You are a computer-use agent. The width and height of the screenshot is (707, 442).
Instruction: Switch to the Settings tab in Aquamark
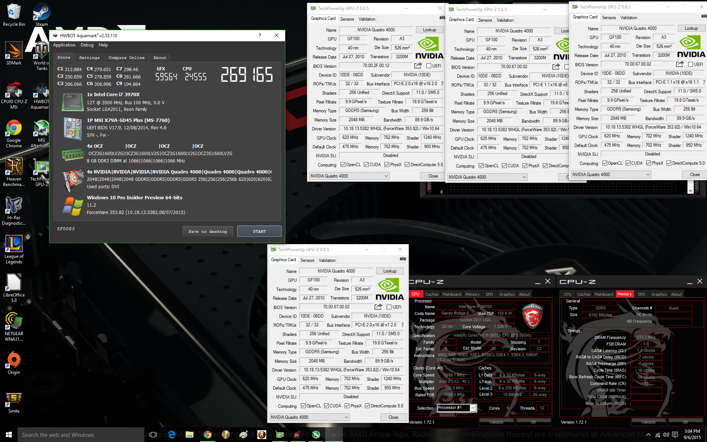click(x=89, y=57)
